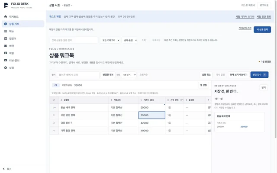Image resolution: width=277 pixels, height=173 pixels.
Task: Select row number 3 header
Action: [x=54, y=123]
